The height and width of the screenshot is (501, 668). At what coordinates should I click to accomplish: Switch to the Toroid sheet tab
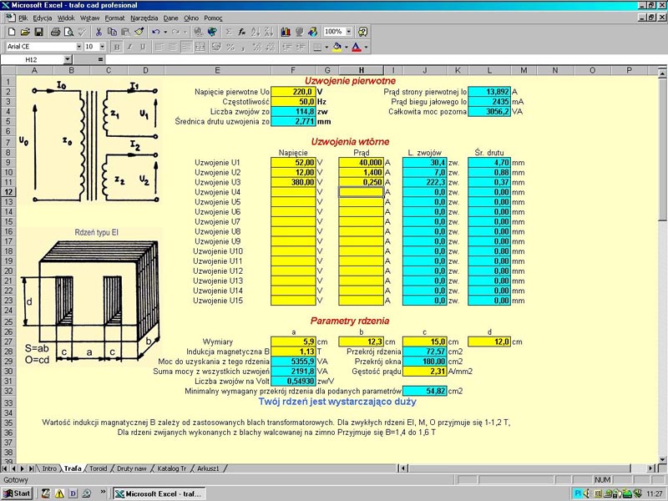coord(98,468)
